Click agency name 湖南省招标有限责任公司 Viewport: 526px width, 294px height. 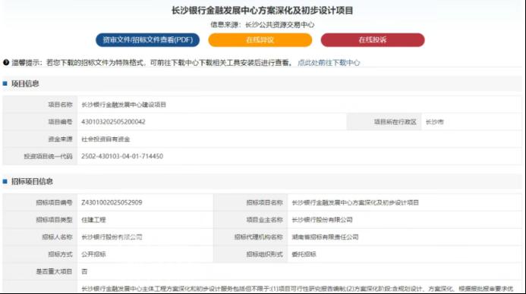point(325,236)
